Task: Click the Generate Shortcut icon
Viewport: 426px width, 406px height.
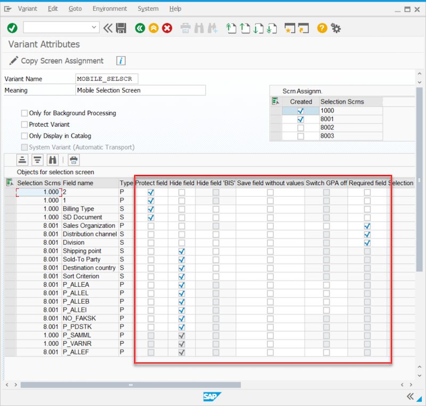Action: [304, 28]
